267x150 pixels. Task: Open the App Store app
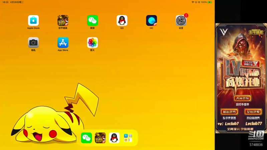tap(63, 43)
